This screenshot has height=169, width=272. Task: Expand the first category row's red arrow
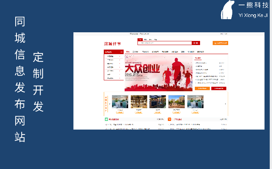coord(120,56)
